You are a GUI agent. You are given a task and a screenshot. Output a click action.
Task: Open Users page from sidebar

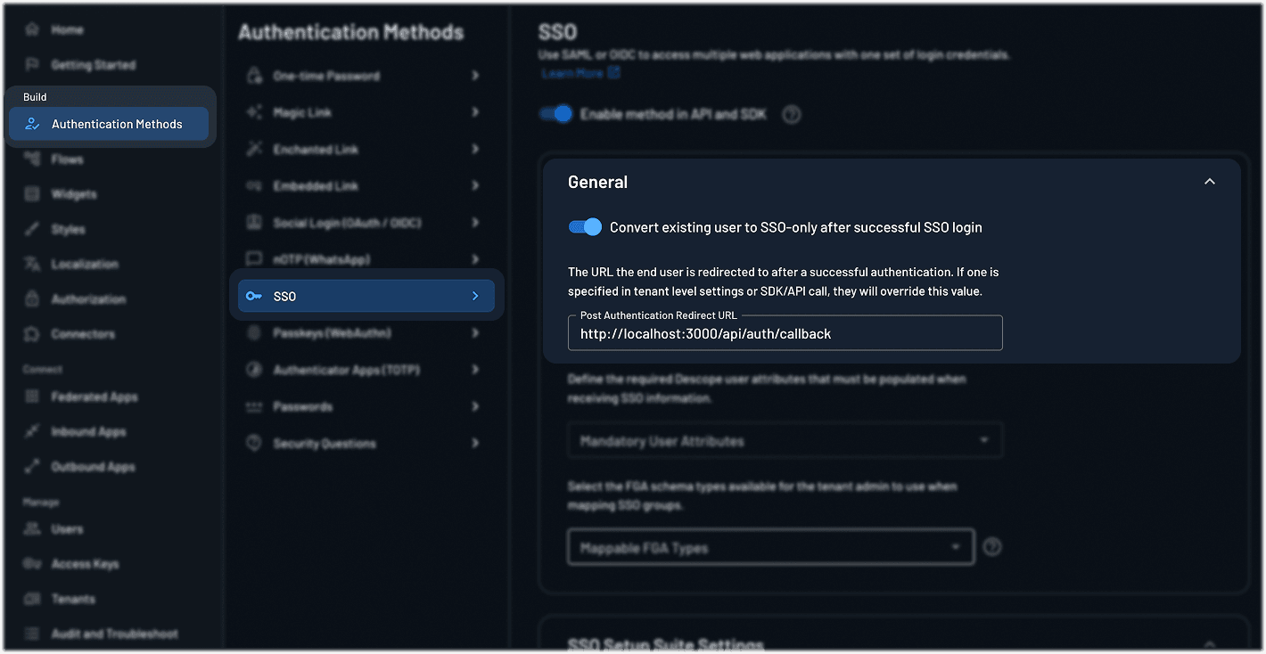point(67,529)
